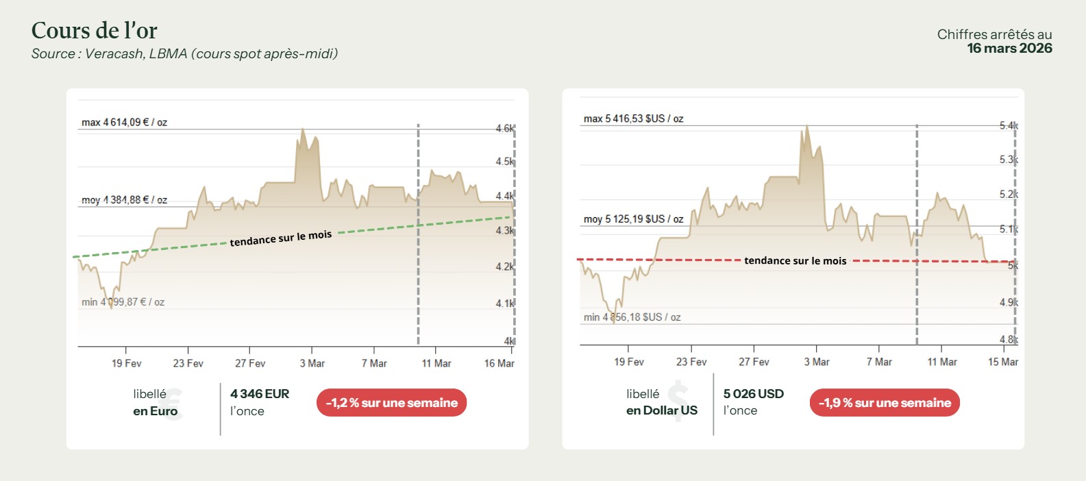This screenshot has width=1086, height=481.
Task: Click the "16 mars 2026" date text
Action: click(x=1009, y=49)
